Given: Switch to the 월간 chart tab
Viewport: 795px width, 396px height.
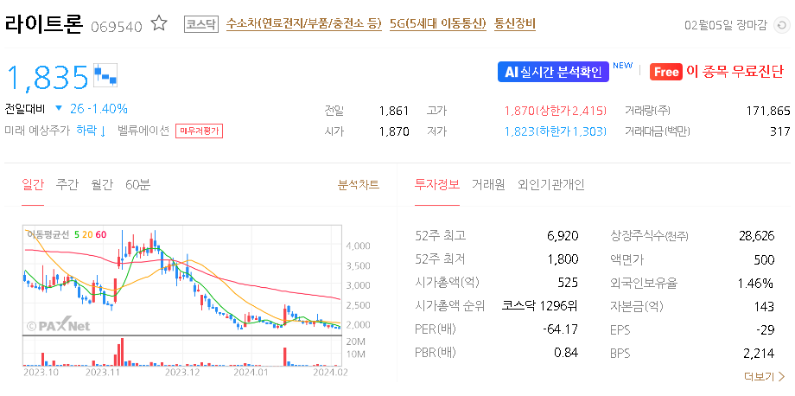Looking at the screenshot, I should (x=102, y=185).
